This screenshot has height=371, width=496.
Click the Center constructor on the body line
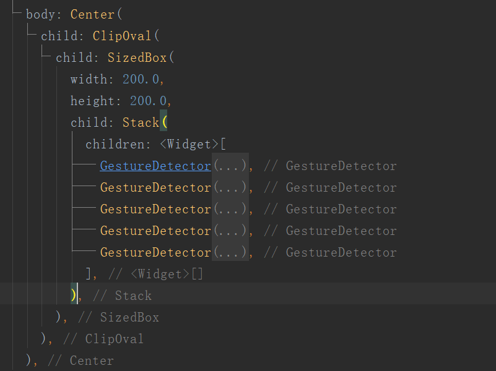[92, 14]
